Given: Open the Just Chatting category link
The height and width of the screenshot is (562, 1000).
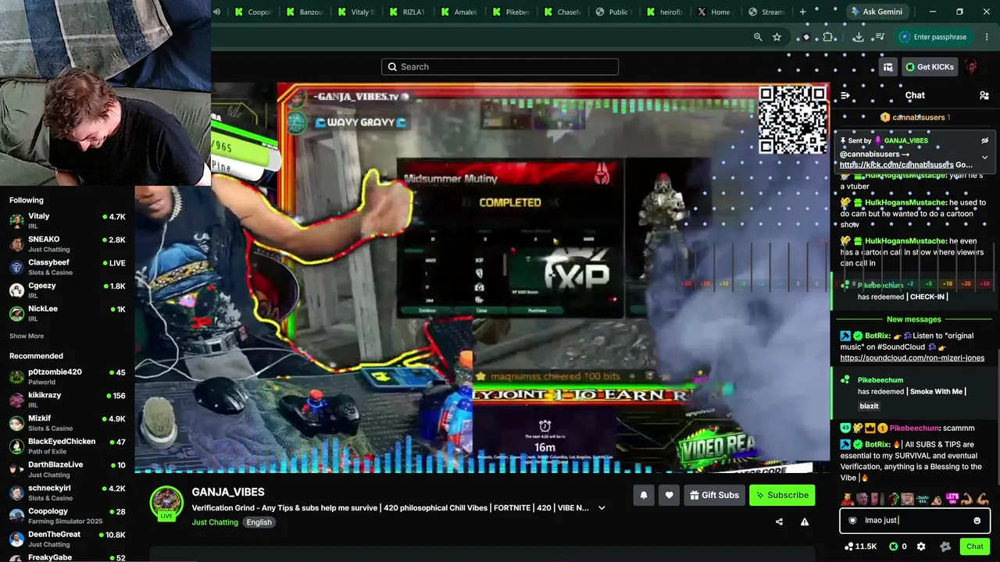Looking at the screenshot, I should (x=215, y=522).
